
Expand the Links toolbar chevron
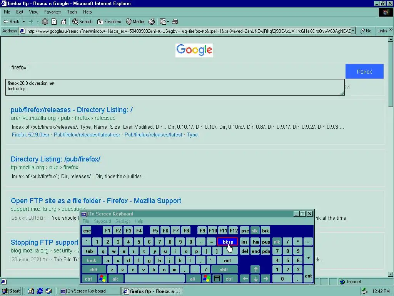click(391, 30)
